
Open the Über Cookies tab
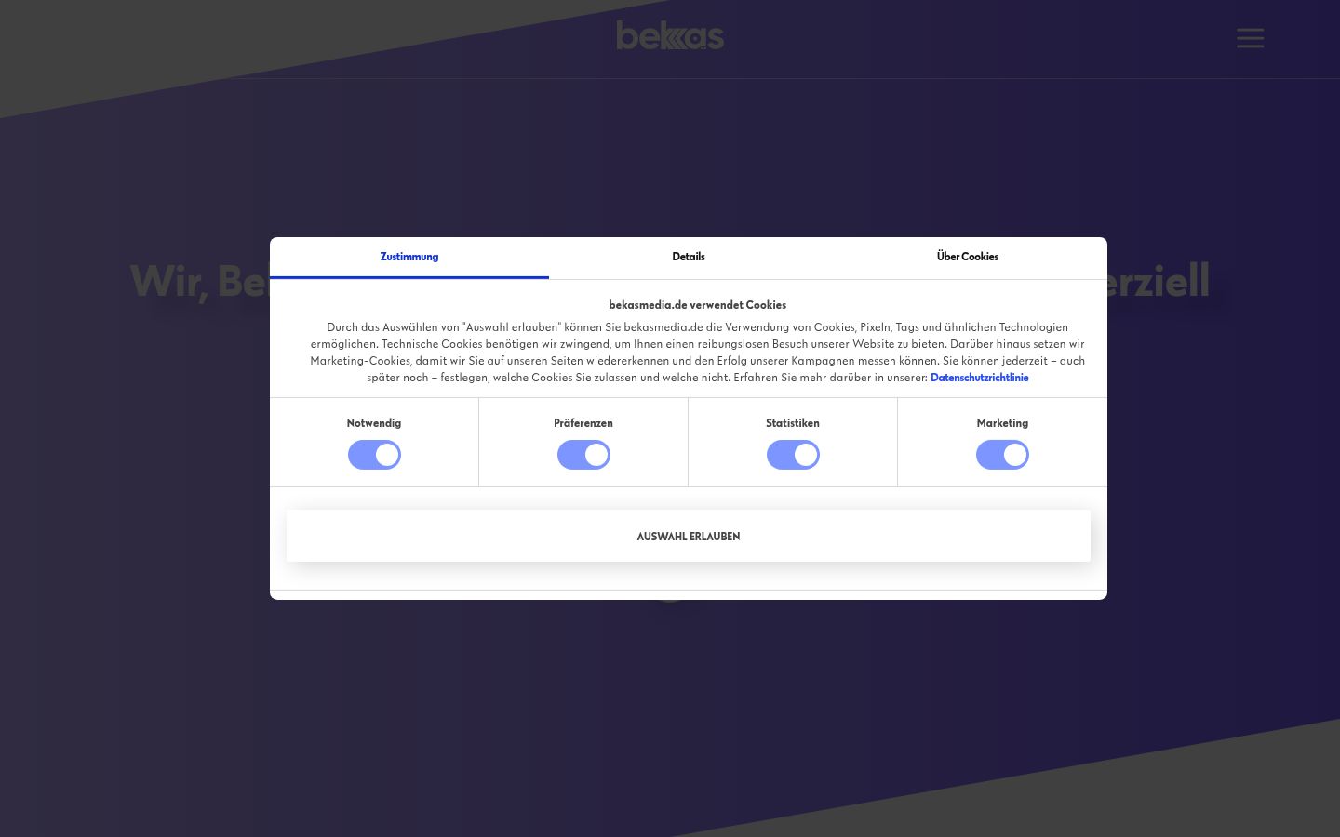pos(968,258)
